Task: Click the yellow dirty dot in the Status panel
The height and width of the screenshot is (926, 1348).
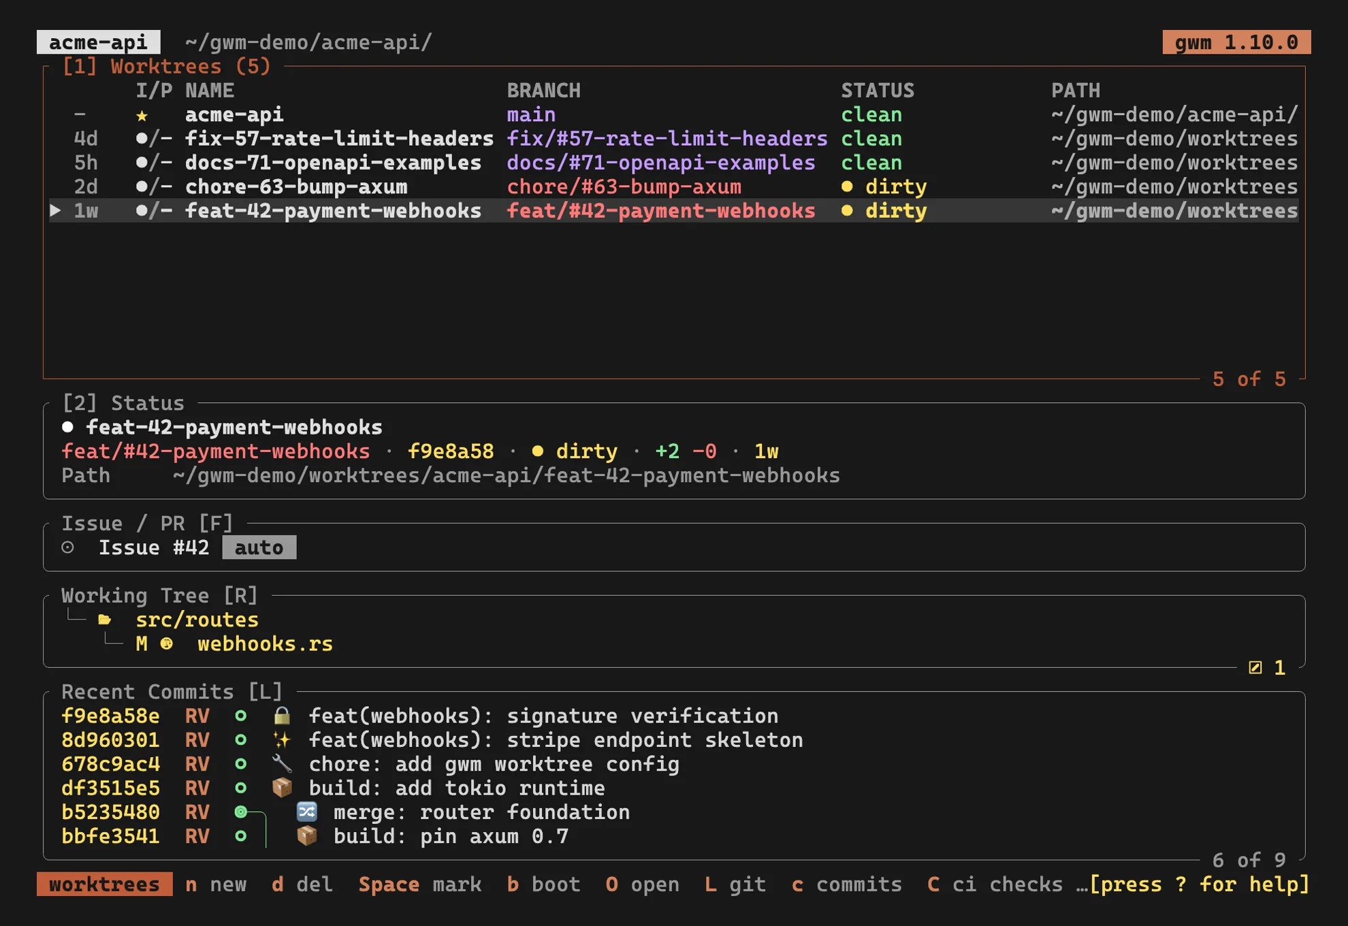Action: 538,451
